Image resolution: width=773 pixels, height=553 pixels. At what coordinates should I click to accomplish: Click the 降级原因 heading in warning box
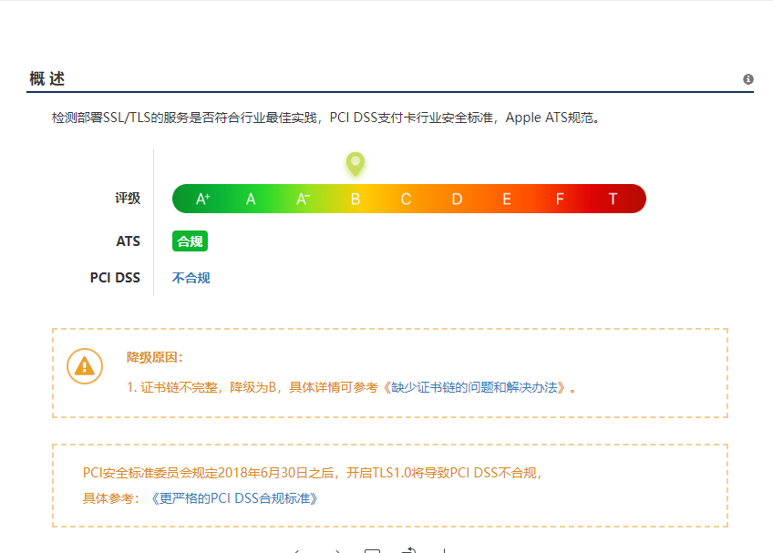[x=155, y=358]
